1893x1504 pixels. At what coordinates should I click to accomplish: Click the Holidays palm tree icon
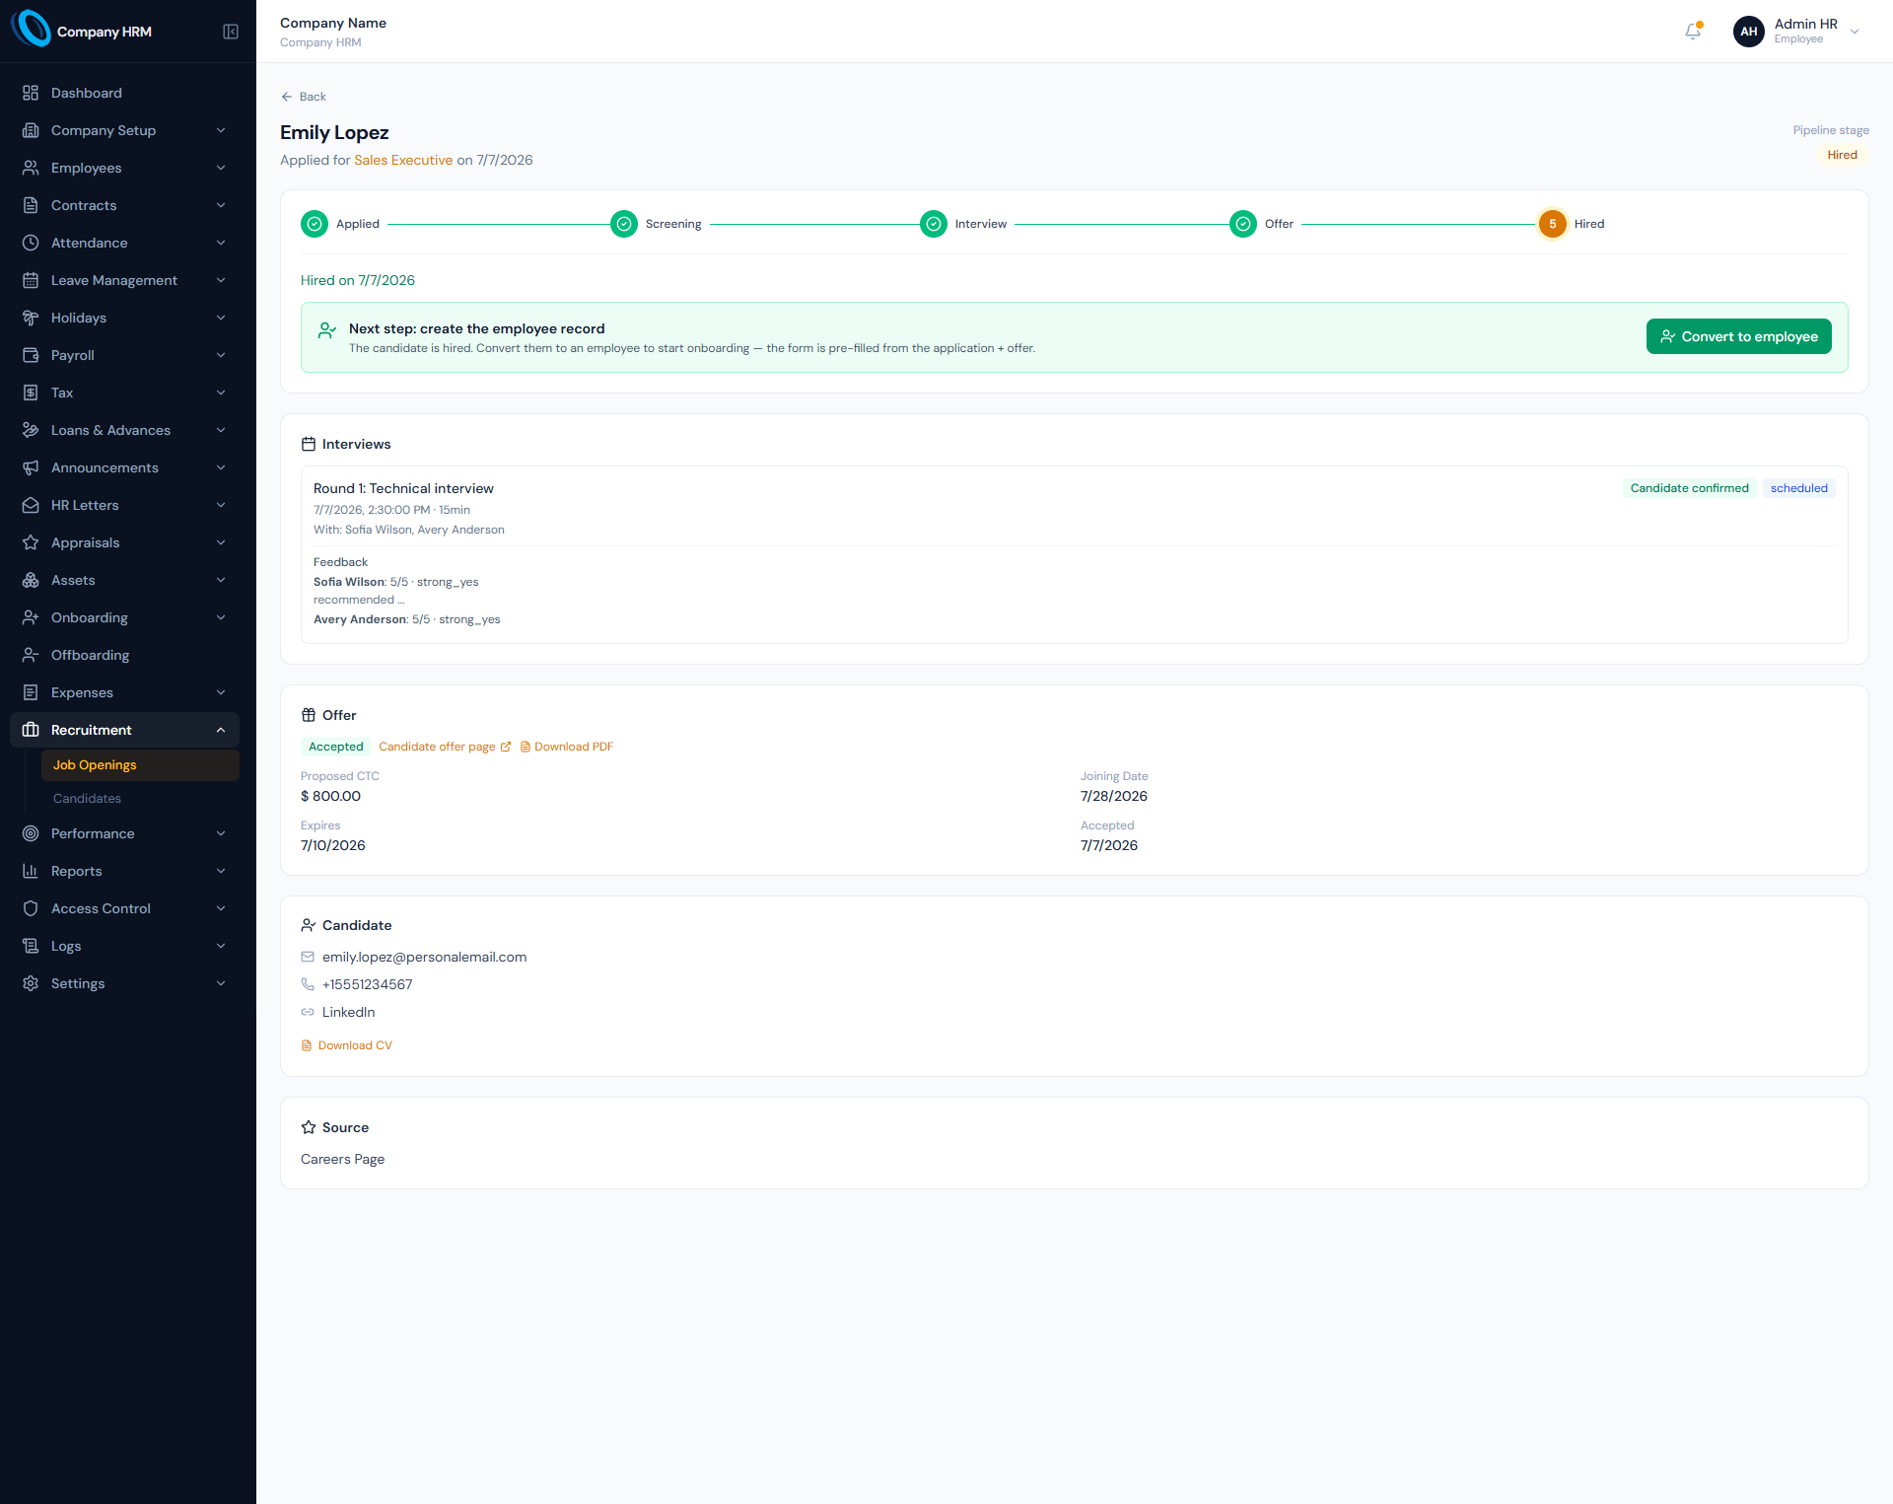[31, 318]
